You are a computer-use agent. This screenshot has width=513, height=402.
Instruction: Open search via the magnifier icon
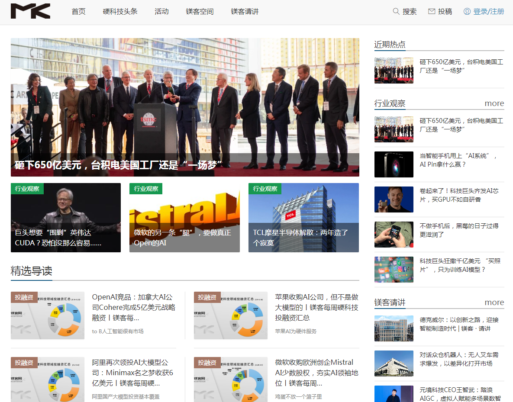(x=396, y=11)
